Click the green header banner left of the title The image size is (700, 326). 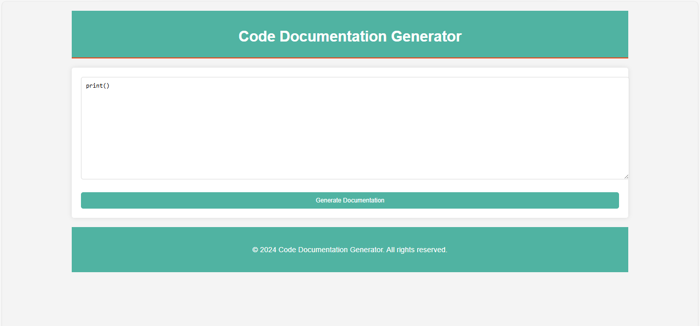[x=154, y=34]
